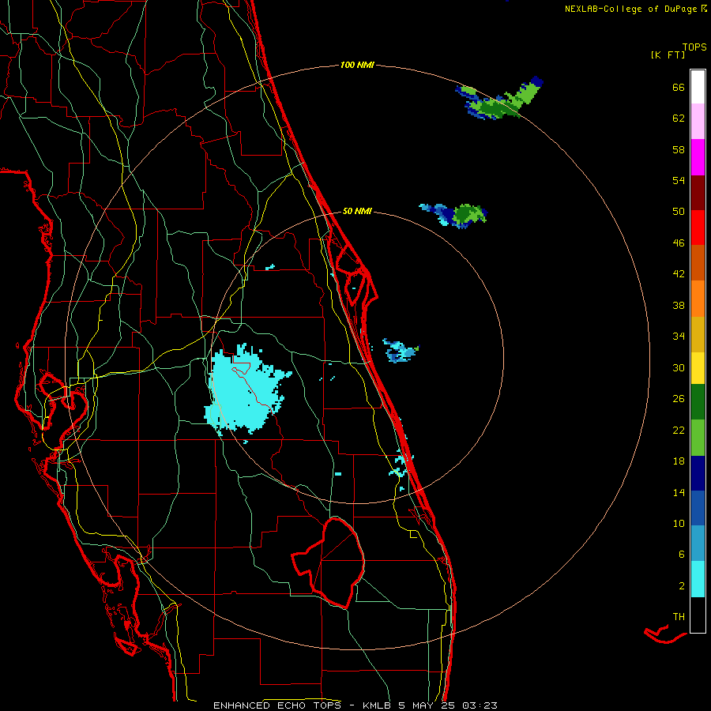Click the [K FT] units label
Screen dimensions: 711x711
[x=668, y=55]
